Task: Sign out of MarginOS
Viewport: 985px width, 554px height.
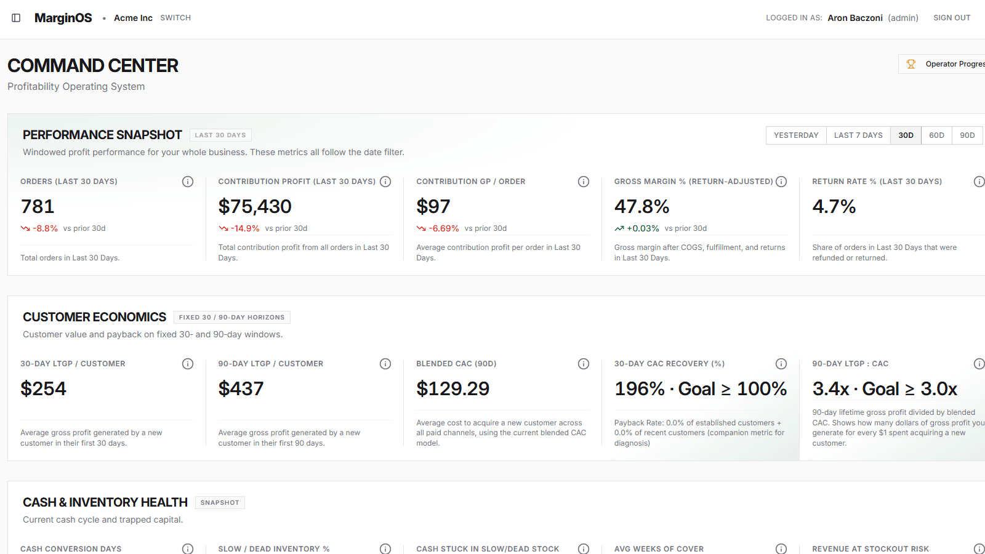Action: [952, 18]
